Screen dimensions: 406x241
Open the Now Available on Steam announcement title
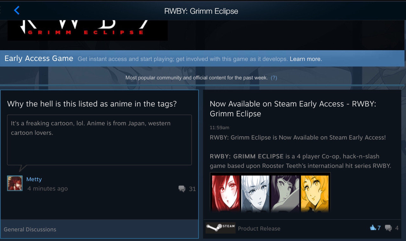293,109
